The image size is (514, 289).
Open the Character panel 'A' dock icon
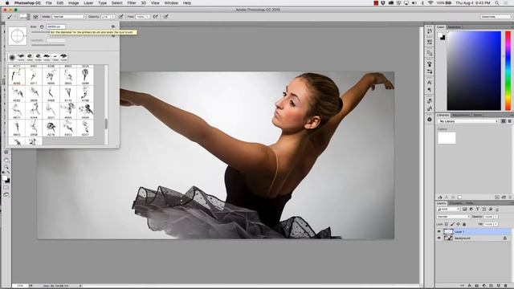(x=430, y=82)
